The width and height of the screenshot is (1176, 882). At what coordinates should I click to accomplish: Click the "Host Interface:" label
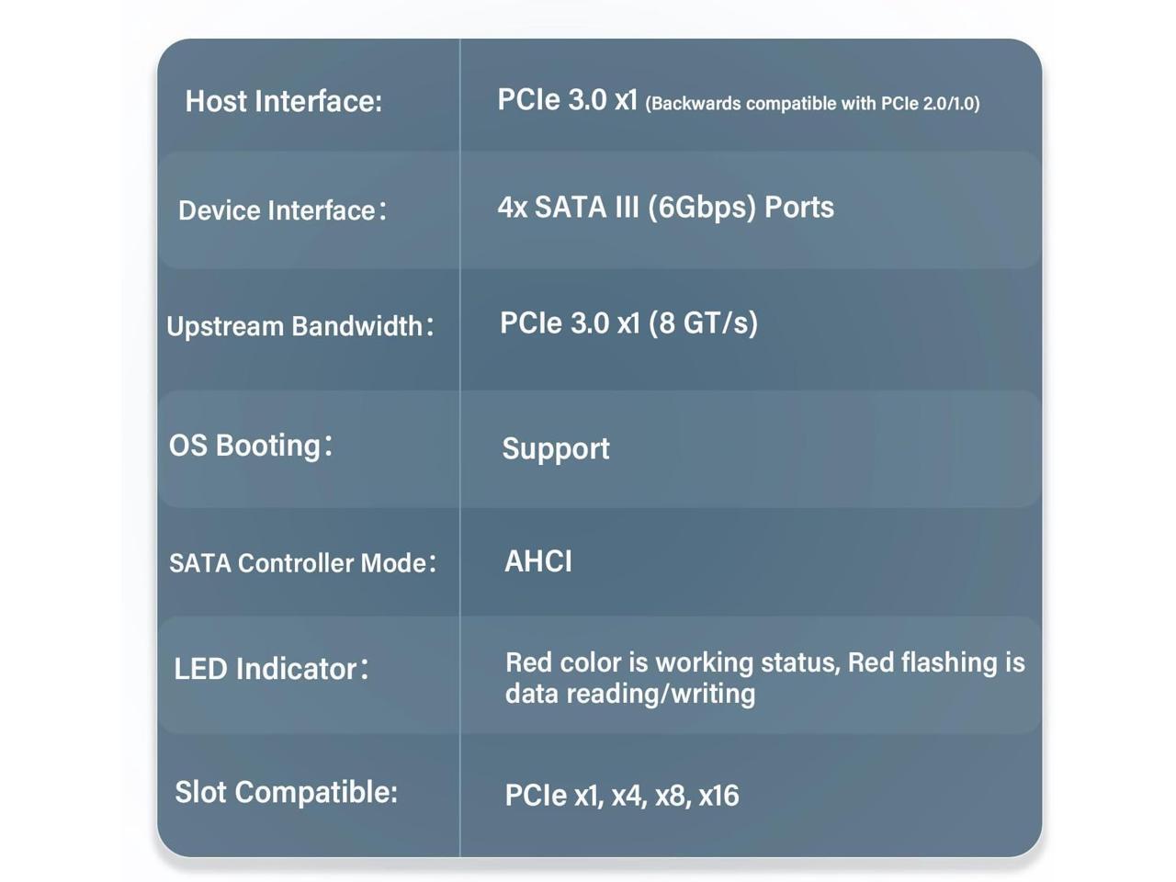coord(283,101)
